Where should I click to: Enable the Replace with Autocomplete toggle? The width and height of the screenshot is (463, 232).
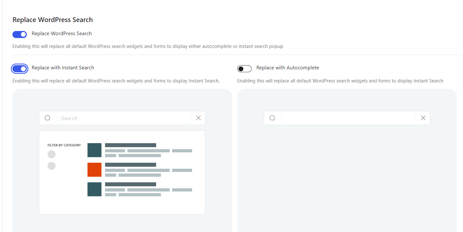pyautogui.click(x=244, y=68)
